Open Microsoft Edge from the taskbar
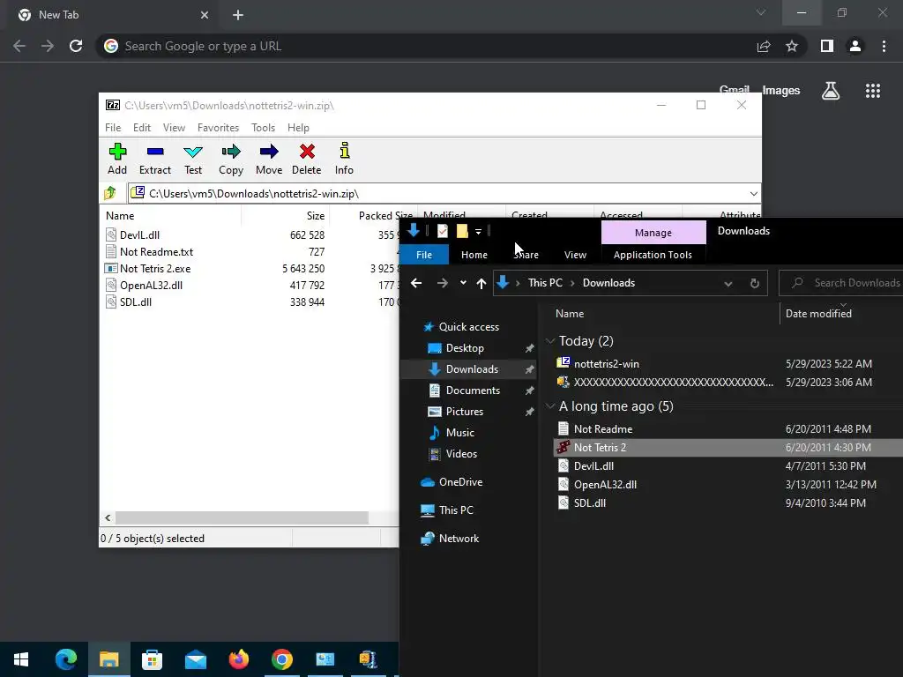 coord(65,659)
